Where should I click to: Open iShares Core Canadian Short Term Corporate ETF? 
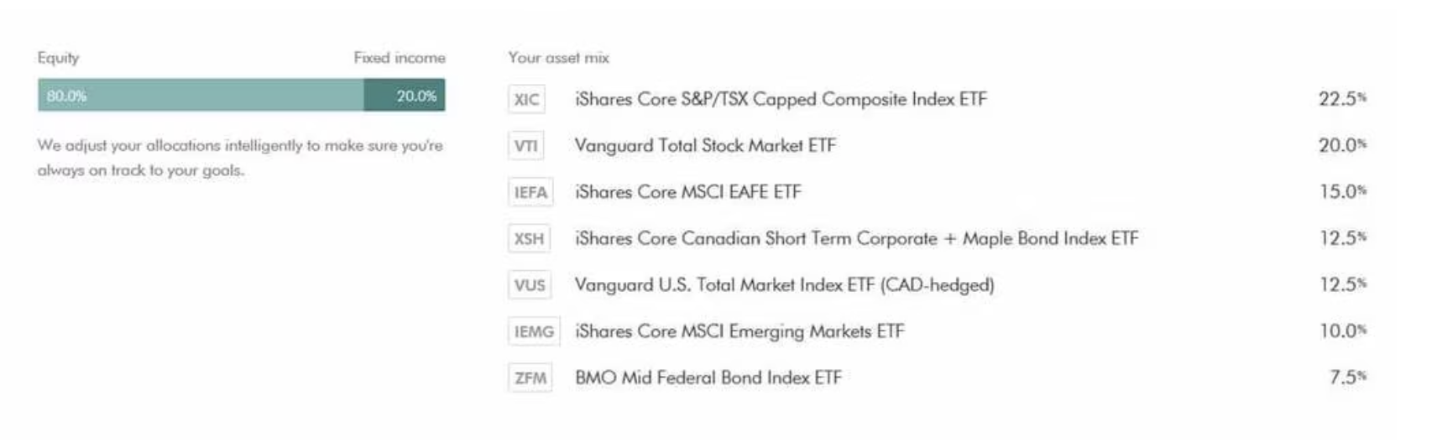(x=856, y=239)
